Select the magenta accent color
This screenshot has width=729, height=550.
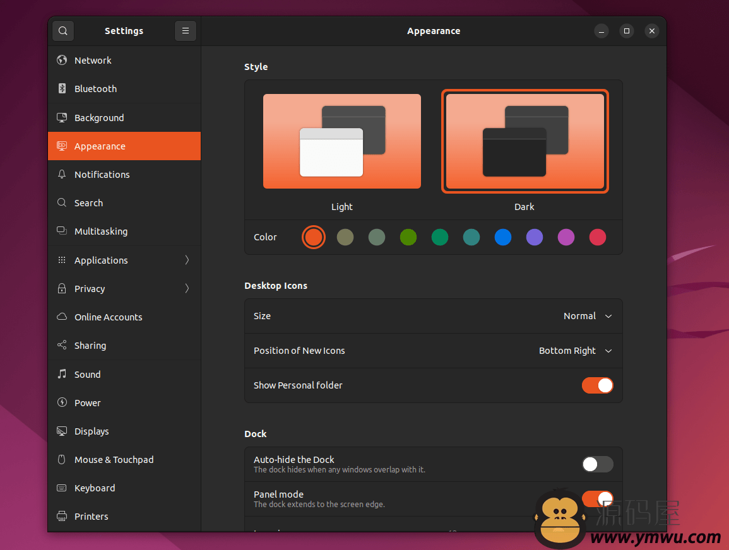566,237
